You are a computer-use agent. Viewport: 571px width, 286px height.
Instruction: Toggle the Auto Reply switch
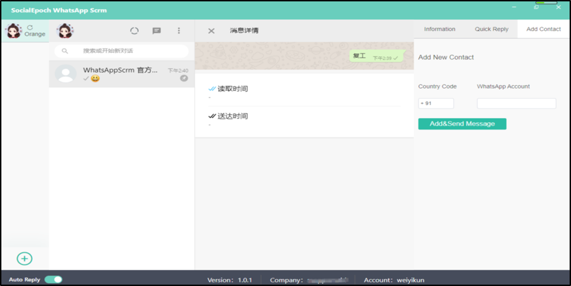pyautogui.click(x=54, y=279)
